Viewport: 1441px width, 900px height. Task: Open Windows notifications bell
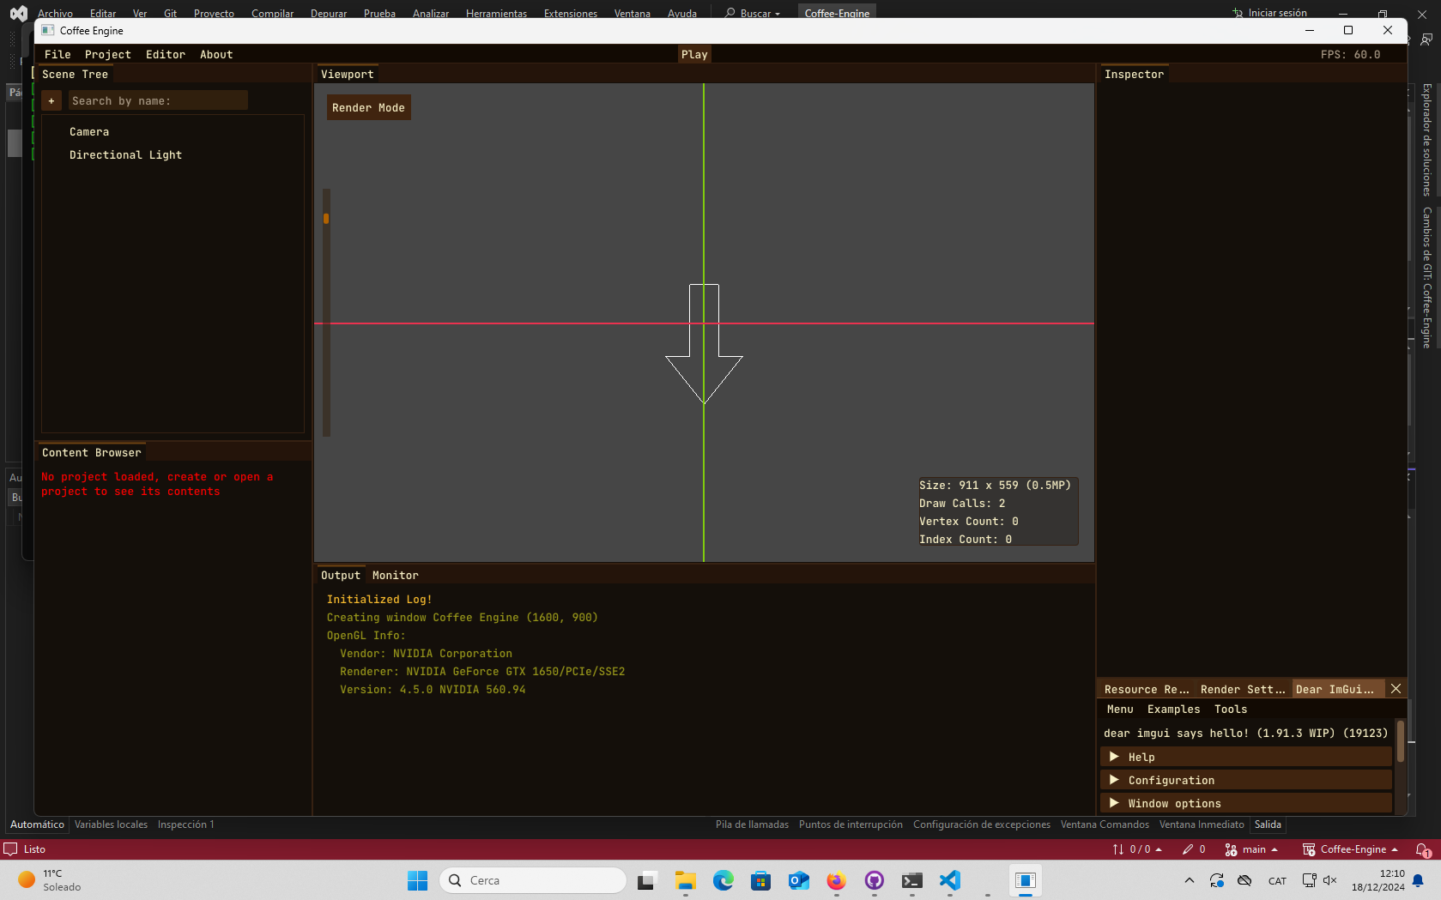[1418, 880]
